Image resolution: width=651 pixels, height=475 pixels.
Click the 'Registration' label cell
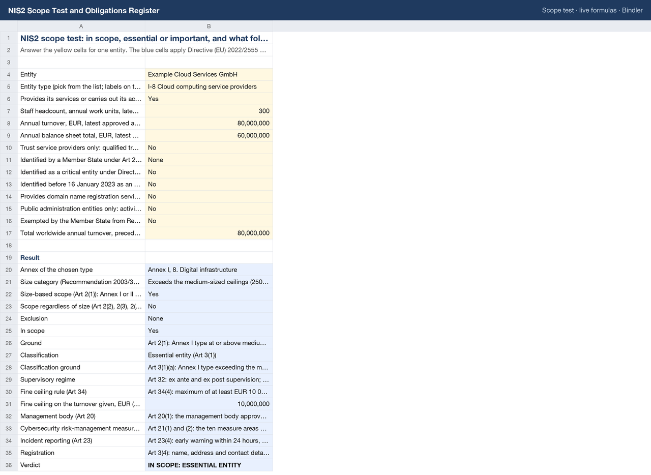[x=81, y=453]
